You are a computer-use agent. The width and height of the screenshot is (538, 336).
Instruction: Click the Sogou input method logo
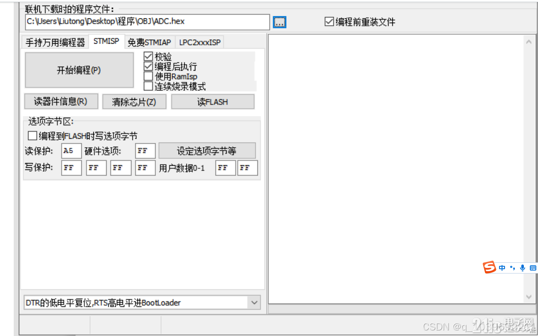489,268
